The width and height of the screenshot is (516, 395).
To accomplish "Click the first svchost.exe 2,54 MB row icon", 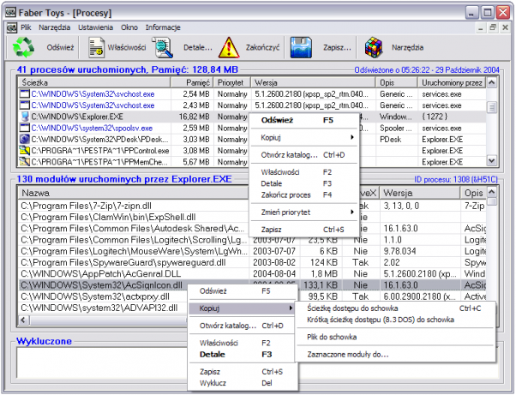I will coord(25,94).
